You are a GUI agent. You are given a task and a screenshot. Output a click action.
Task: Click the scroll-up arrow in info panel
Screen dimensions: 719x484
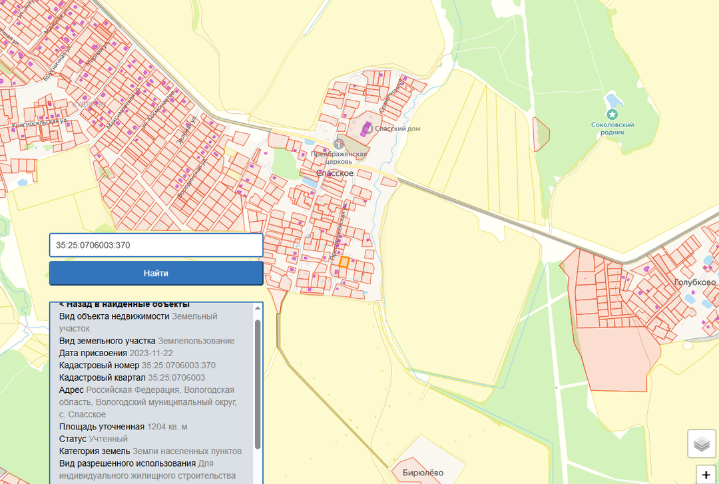(258, 308)
